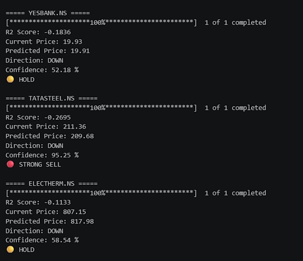The image size is (303, 261).
Task: Click the ELECTHERM 100% progress bar
Action: coord(101,193)
